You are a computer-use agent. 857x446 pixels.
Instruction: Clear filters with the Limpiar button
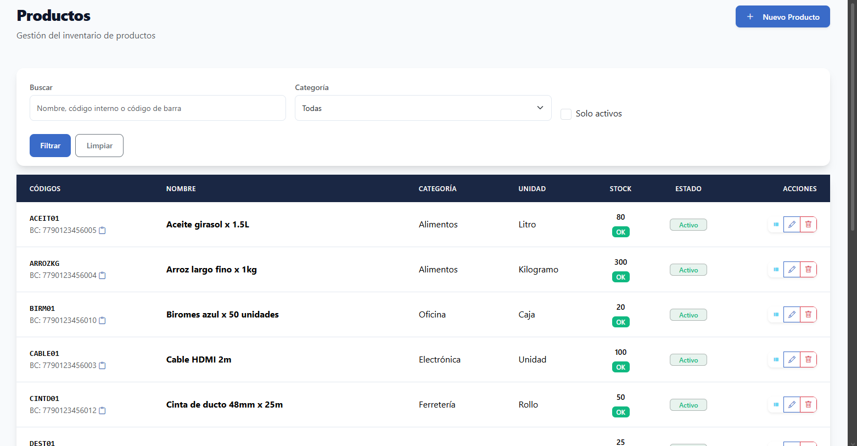(x=99, y=146)
